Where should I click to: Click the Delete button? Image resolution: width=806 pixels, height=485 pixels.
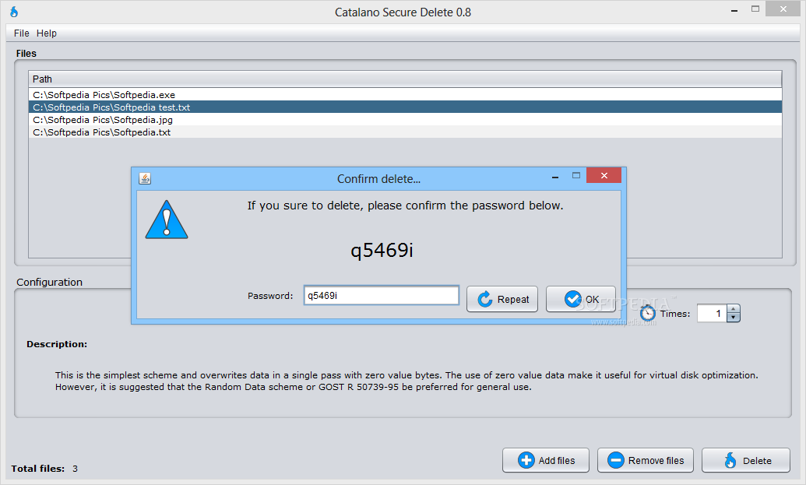[746, 460]
